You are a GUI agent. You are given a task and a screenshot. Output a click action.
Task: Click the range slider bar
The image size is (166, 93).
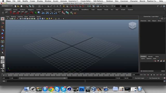pos(43,78)
